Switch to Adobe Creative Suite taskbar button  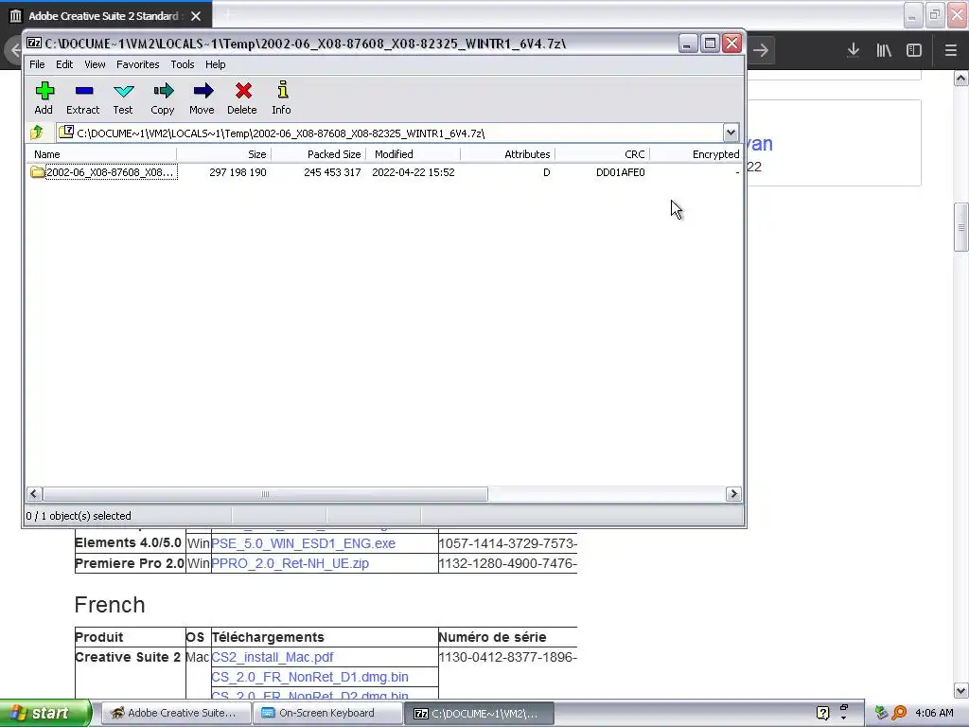[175, 713]
